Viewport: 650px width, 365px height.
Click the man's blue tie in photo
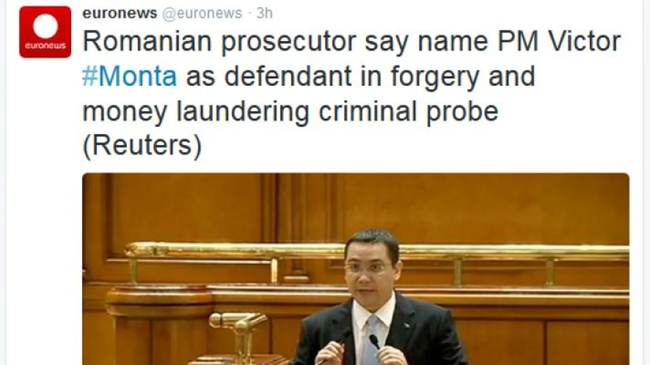(372, 341)
